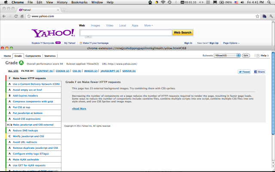Select the Make fewer HTTP requests rule

click(x=34, y=78)
